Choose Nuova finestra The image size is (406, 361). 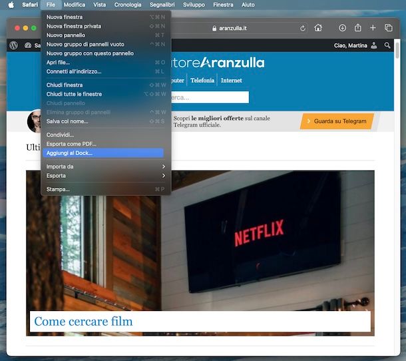(106, 17)
